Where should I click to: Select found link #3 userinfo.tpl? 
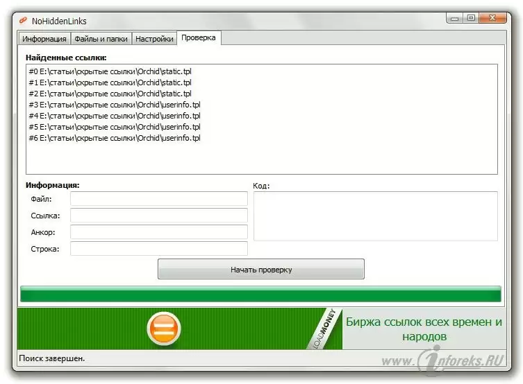click(x=114, y=105)
